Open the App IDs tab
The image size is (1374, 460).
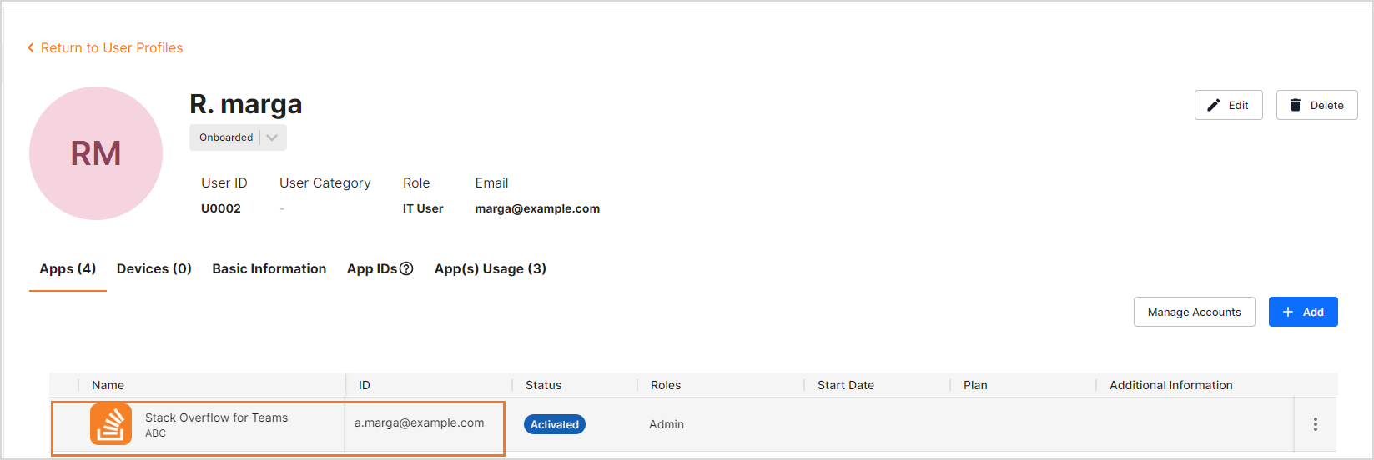372,268
